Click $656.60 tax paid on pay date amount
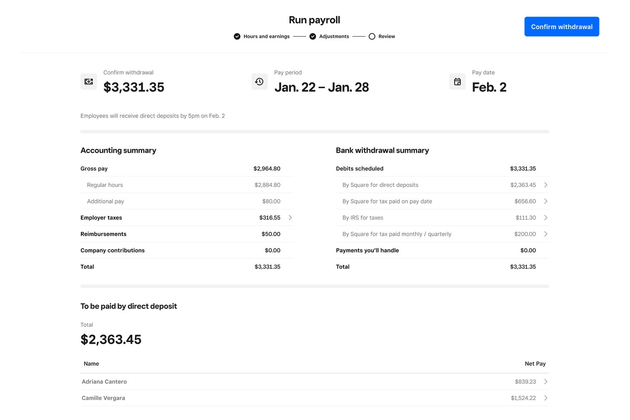Viewport: 630px width, 420px height. click(525, 201)
